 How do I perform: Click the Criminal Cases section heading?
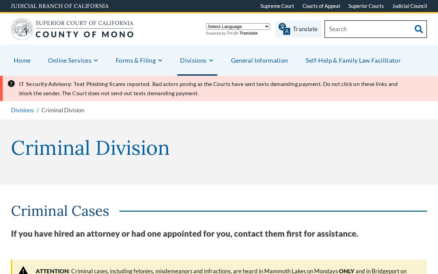(60, 211)
